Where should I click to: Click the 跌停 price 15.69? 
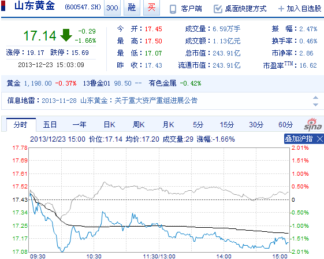click(x=80, y=53)
